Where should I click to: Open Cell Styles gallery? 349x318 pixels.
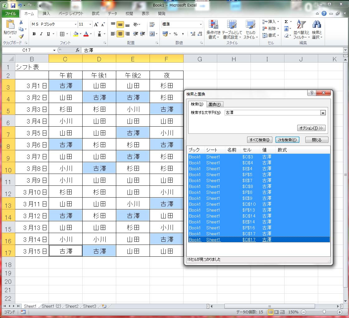click(251, 29)
